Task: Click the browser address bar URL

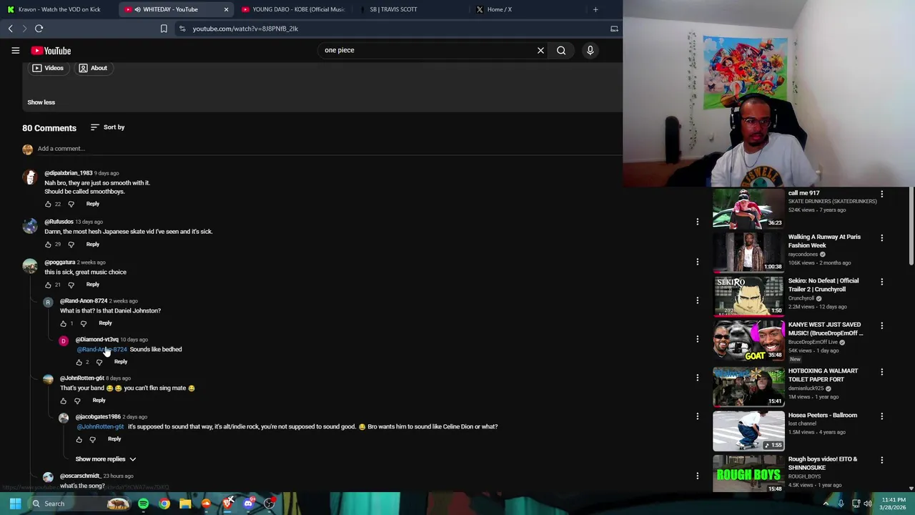Action: pos(245,29)
